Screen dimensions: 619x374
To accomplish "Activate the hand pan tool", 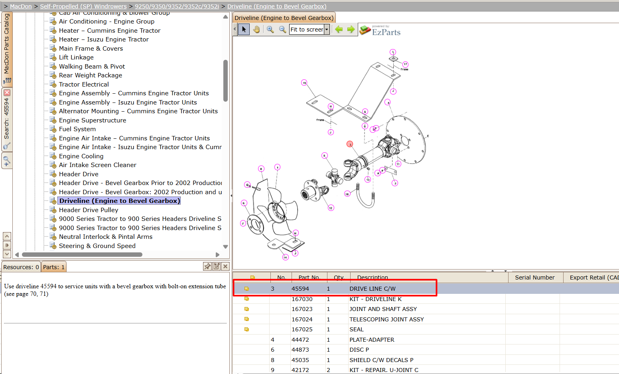I will pyautogui.click(x=256, y=30).
